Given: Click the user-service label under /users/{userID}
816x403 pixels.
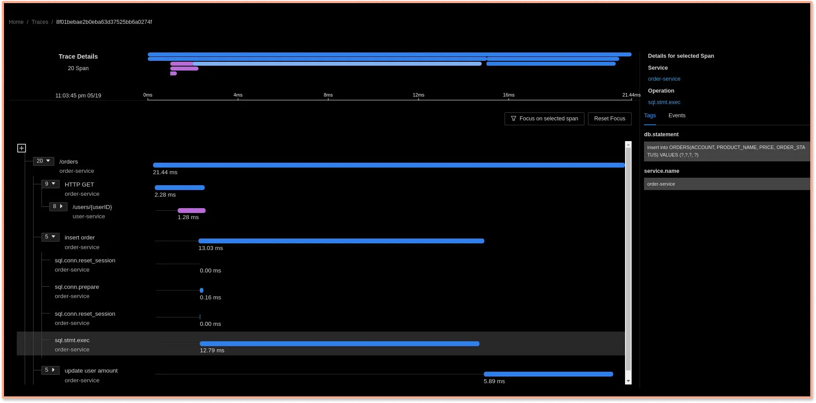Looking at the screenshot, I should click(89, 216).
